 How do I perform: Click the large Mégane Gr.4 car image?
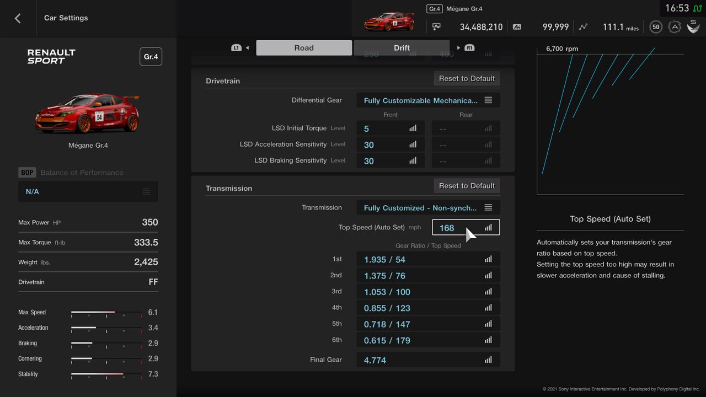point(87,113)
